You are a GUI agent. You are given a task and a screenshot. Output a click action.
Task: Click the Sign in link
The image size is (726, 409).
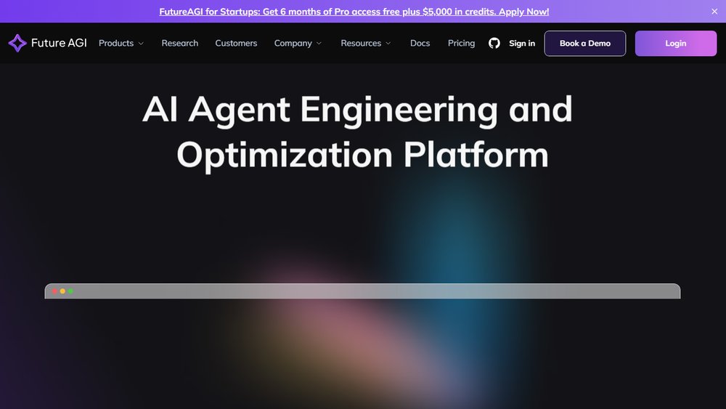(x=522, y=43)
